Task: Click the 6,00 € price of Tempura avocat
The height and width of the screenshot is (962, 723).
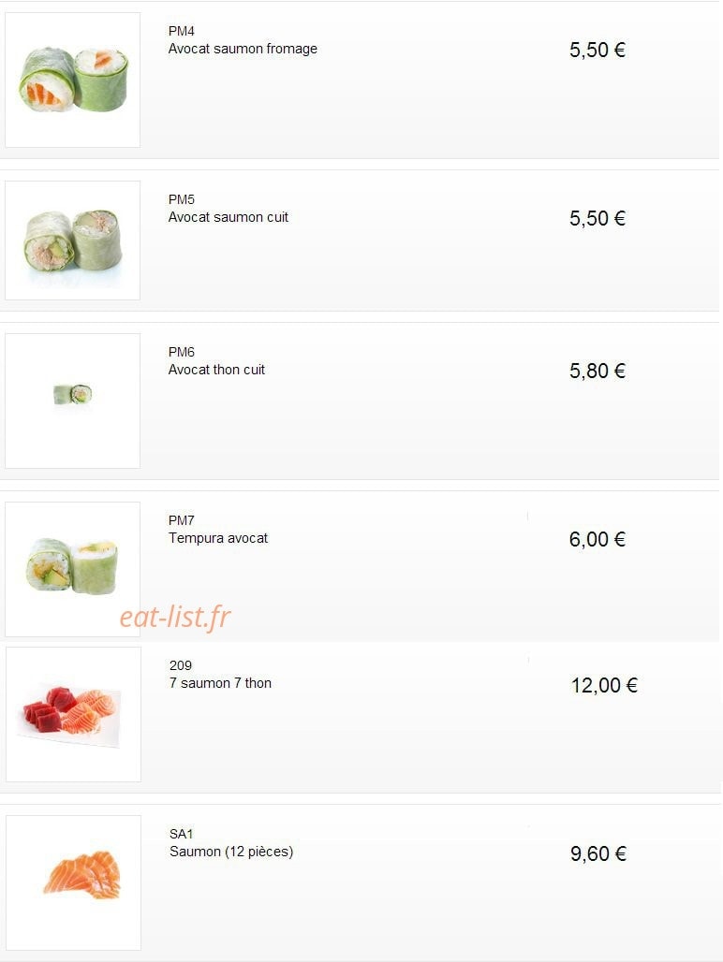Action: pyautogui.click(x=598, y=539)
